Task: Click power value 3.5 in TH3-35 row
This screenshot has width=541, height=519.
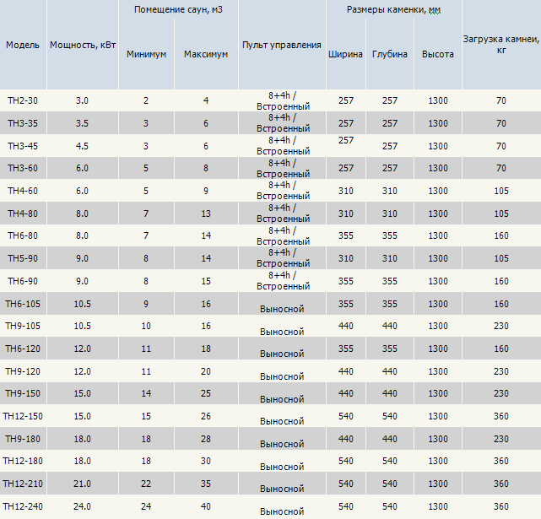Action: pyautogui.click(x=82, y=123)
